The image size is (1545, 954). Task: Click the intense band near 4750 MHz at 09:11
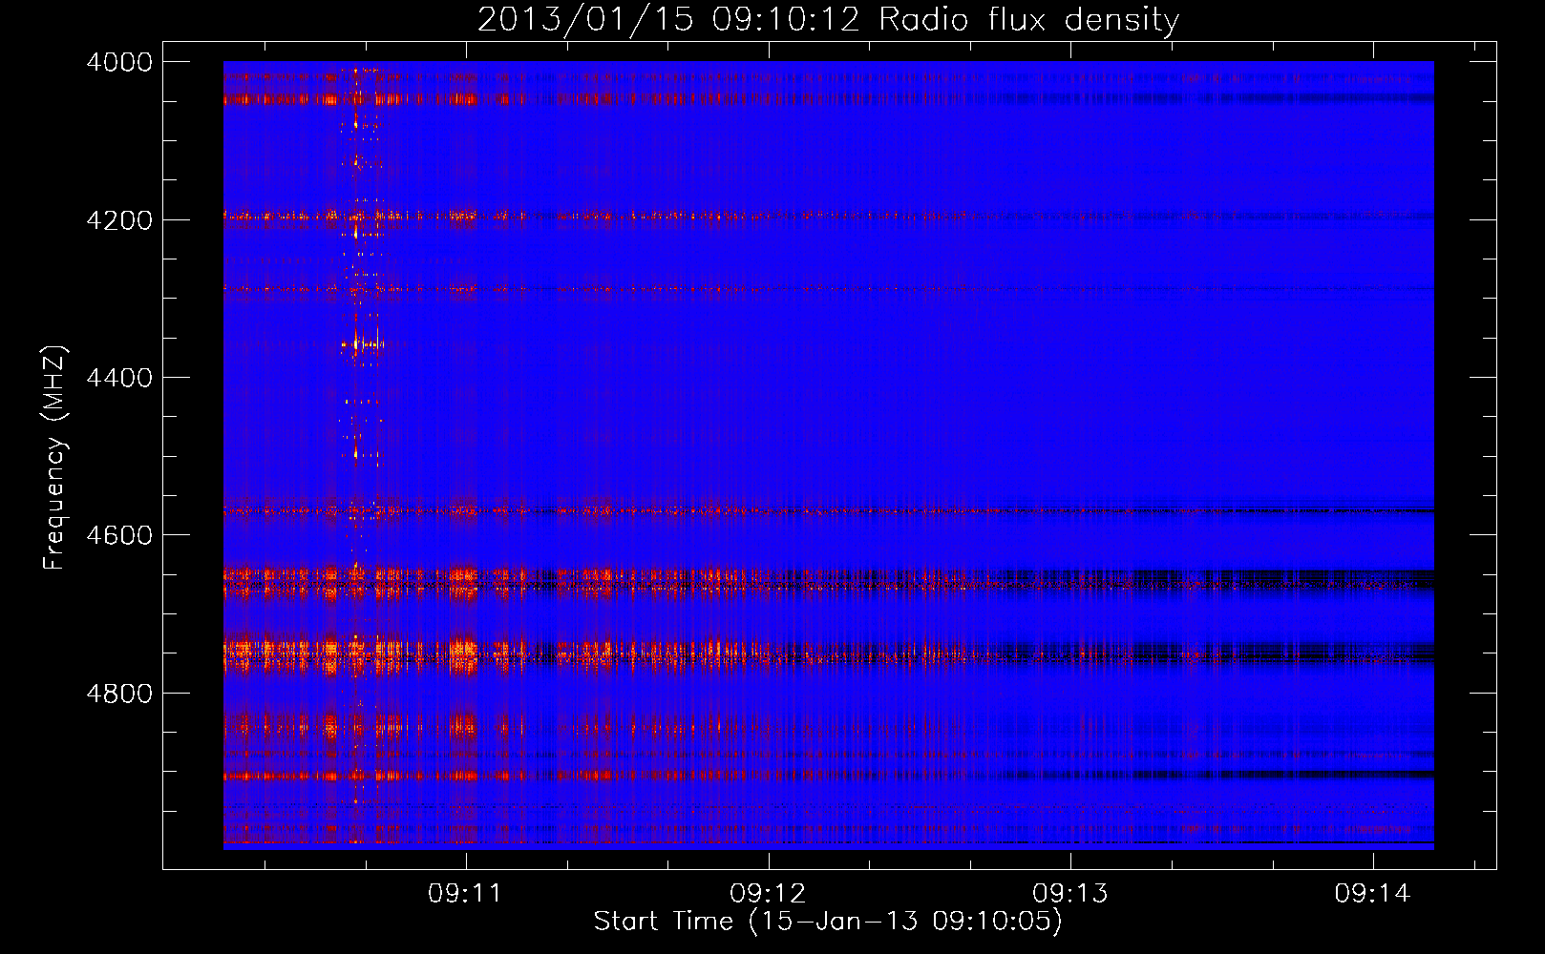465,652
